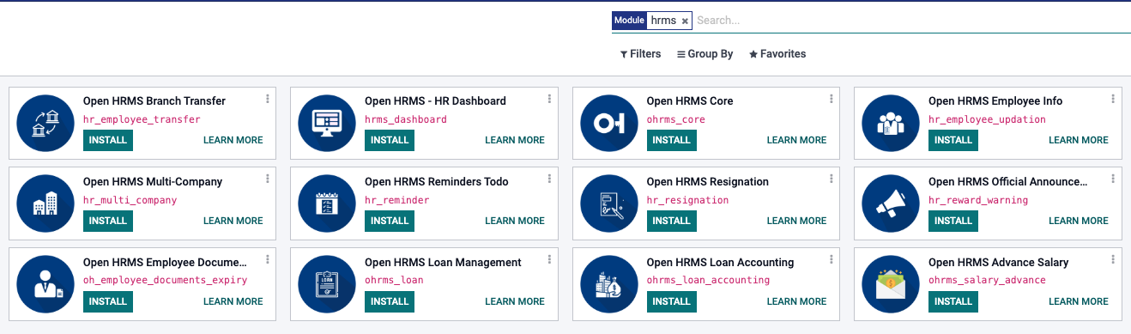Remove the hrms module filter tag
The height and width of the screenshot is (334, 1131).
[x=685, y=21]
